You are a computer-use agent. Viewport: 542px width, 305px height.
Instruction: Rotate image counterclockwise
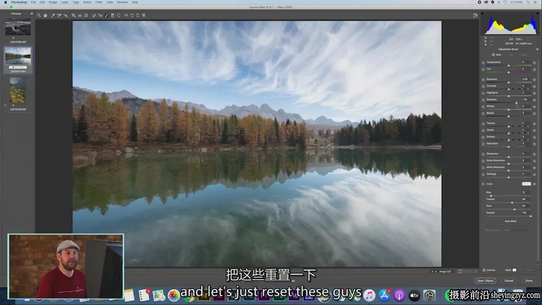pos(132,15)
